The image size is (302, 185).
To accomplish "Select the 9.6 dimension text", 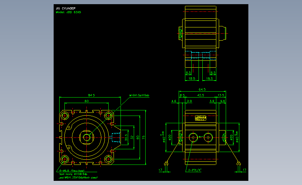I will (223, 101).
